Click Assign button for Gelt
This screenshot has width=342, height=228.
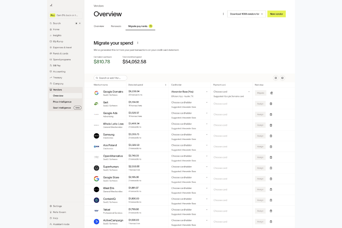[x=260, y=104]
